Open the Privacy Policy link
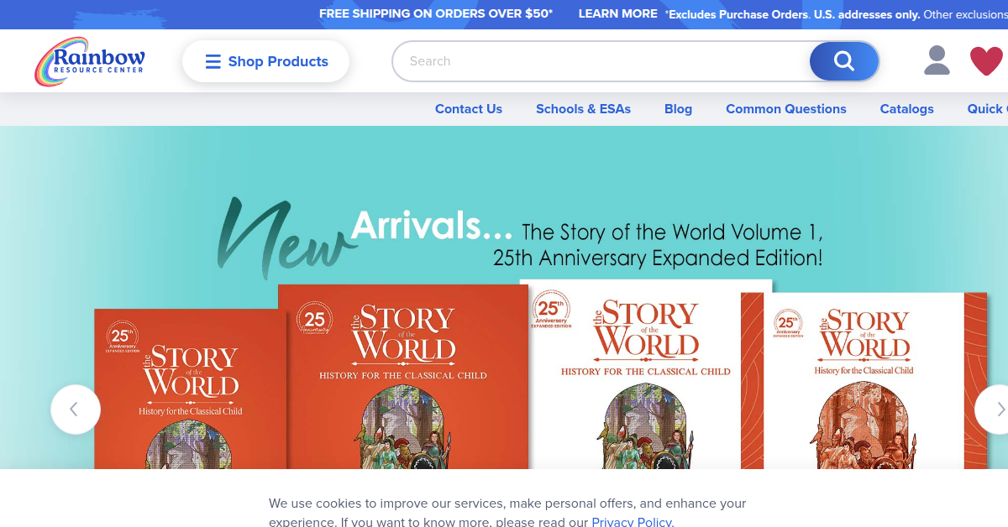The width and height of the screenshot is (1008, 527). pos(632,522)
